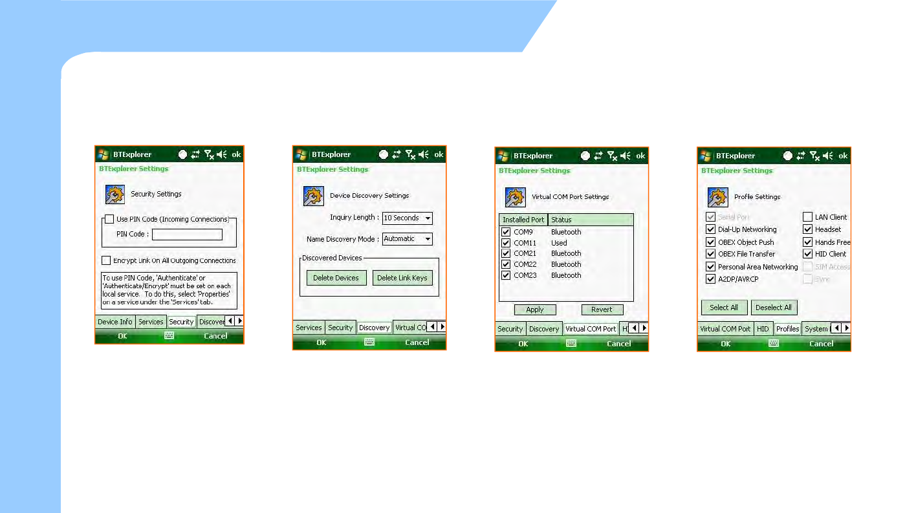916x513 pixels.
Task: Click Select All profiles button
Action: [724, 308]
